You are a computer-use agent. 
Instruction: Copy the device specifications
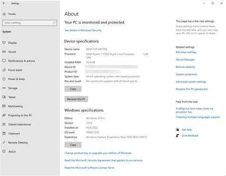(x=73, y=89)
